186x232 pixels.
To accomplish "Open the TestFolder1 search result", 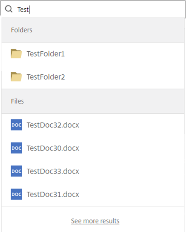I will 93,54.
